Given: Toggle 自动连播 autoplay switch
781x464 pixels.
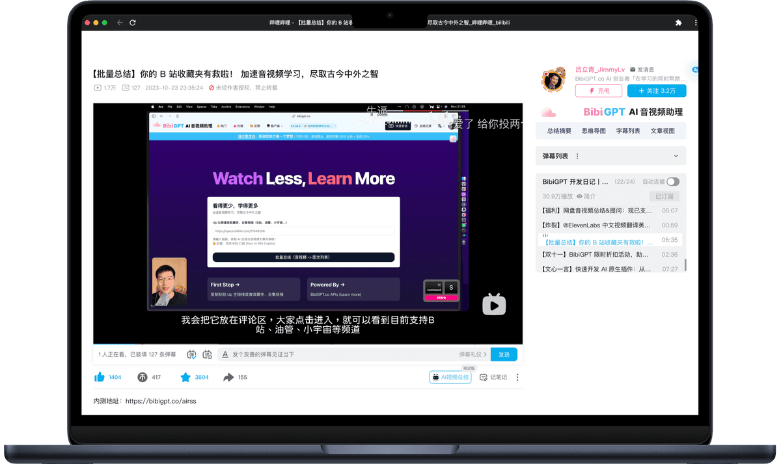Looking at the screenshot, I should click(x=672, y=181).
